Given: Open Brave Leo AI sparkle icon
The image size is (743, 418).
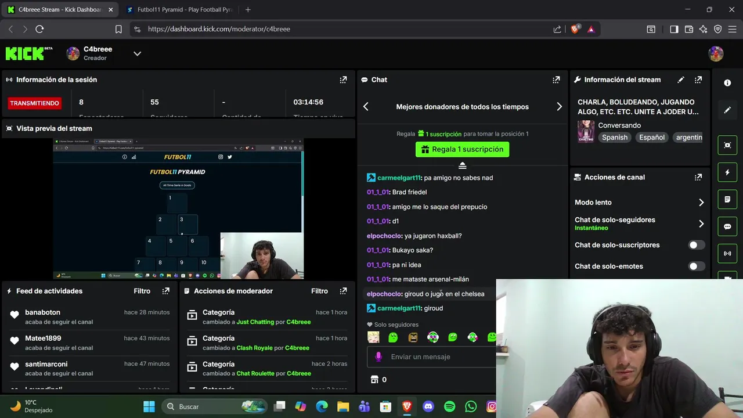Looking at the screenshot, I should [704, 29].
